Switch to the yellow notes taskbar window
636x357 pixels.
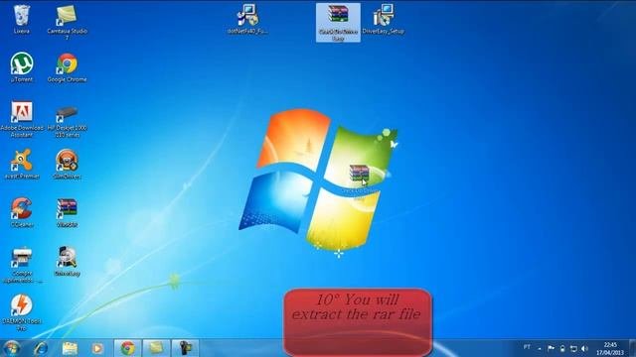pos(156,348)
